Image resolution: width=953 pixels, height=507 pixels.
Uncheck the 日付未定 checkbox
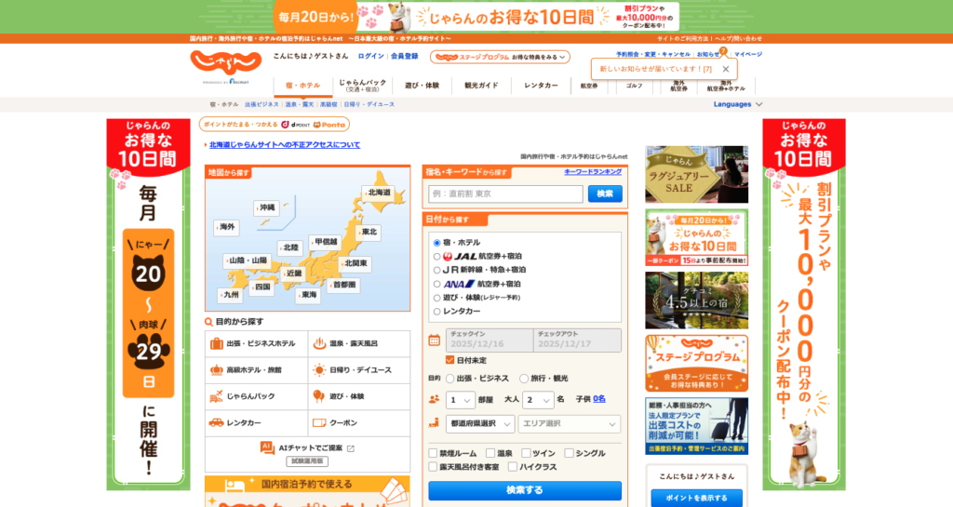pyautogui.click(x=450, y=360)
